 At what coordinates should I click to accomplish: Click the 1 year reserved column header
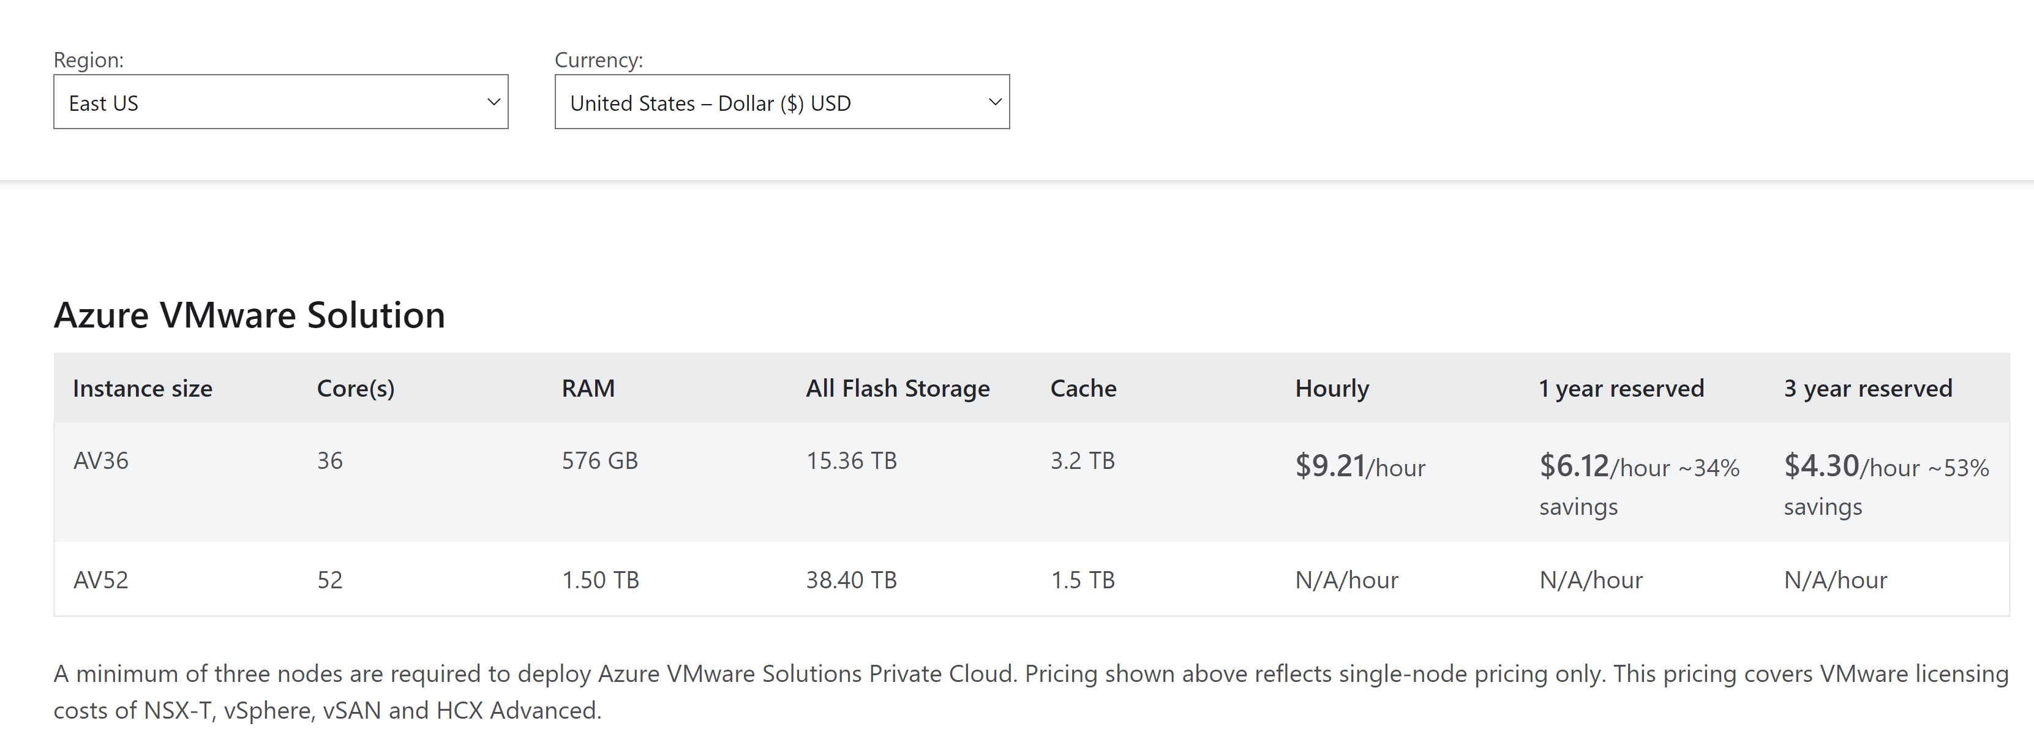[1621, 388]
